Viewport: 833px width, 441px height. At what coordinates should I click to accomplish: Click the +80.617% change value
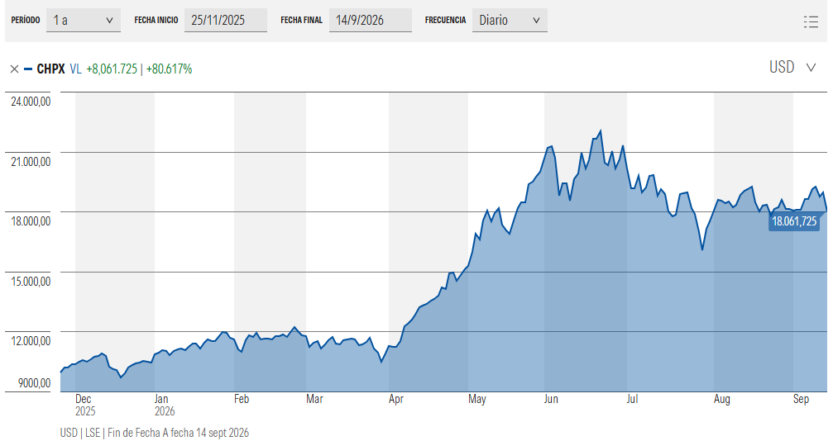[x=169, y=69]
